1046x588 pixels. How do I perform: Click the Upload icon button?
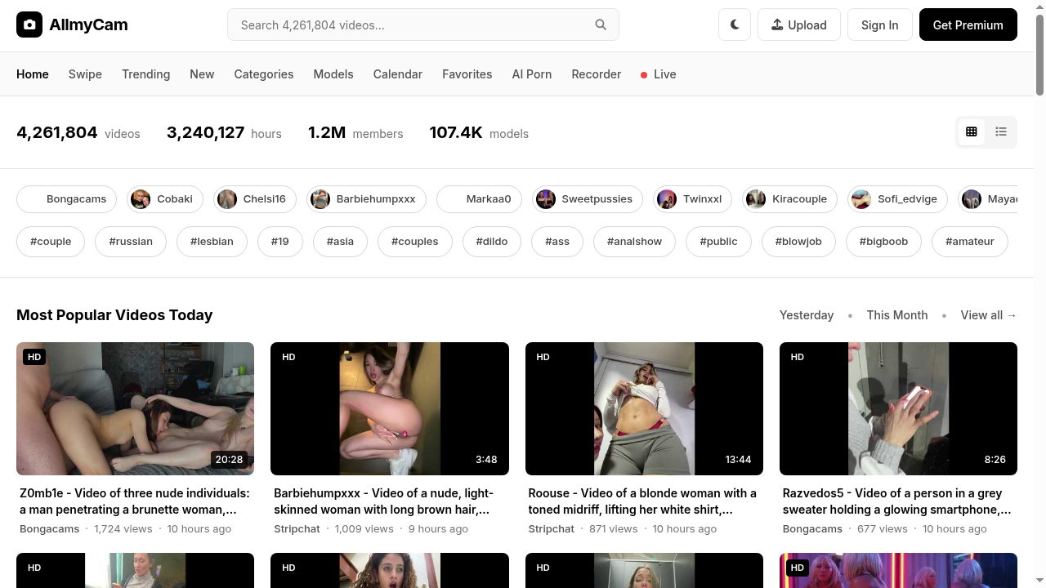coord(798,24)
